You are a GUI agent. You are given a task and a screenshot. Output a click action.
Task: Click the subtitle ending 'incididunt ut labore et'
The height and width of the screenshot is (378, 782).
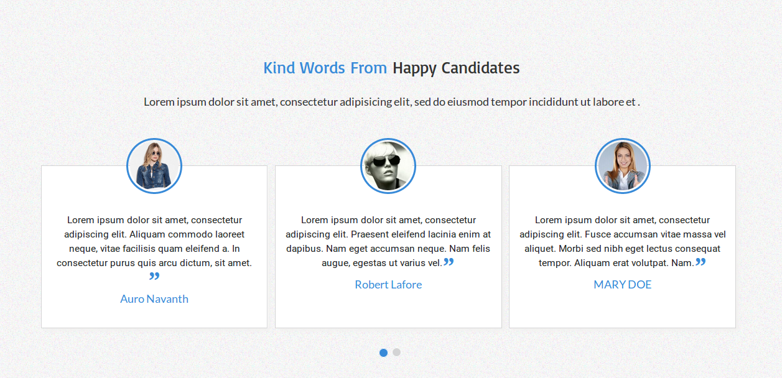tap(392, 102)
